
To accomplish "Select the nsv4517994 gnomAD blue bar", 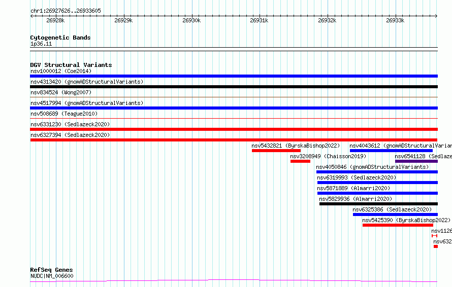I will click(234, 108).
